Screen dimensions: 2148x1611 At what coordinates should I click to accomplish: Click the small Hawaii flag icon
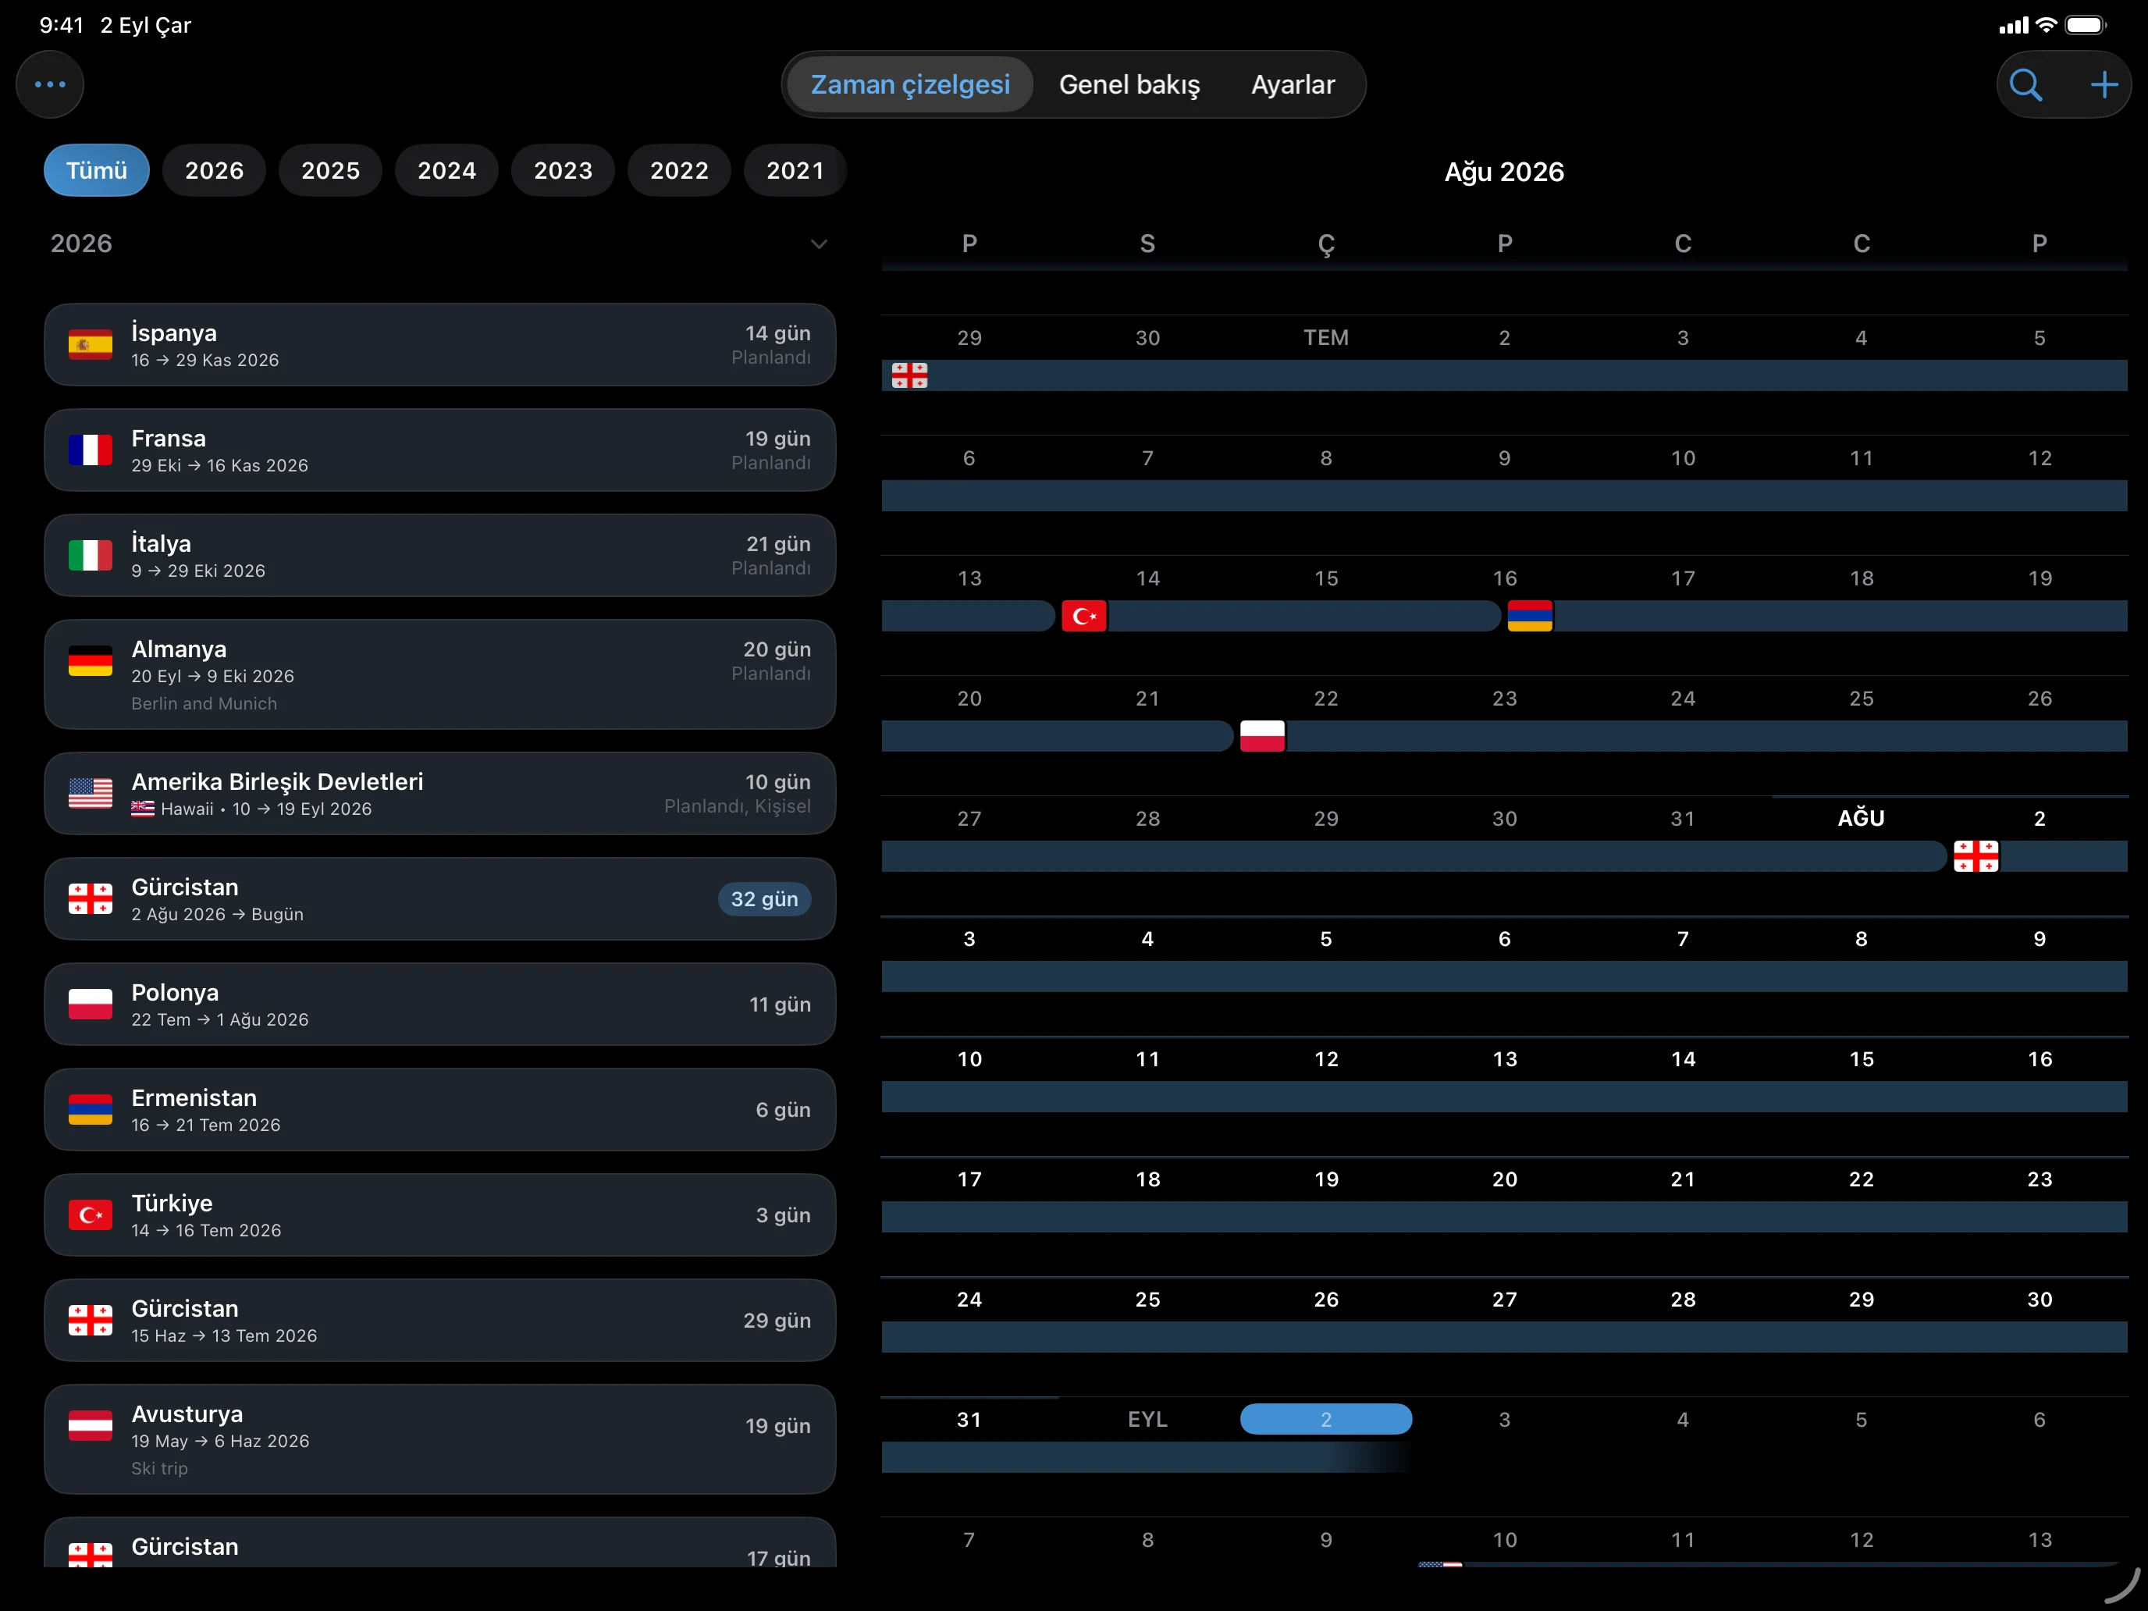[x=143, y=809]
